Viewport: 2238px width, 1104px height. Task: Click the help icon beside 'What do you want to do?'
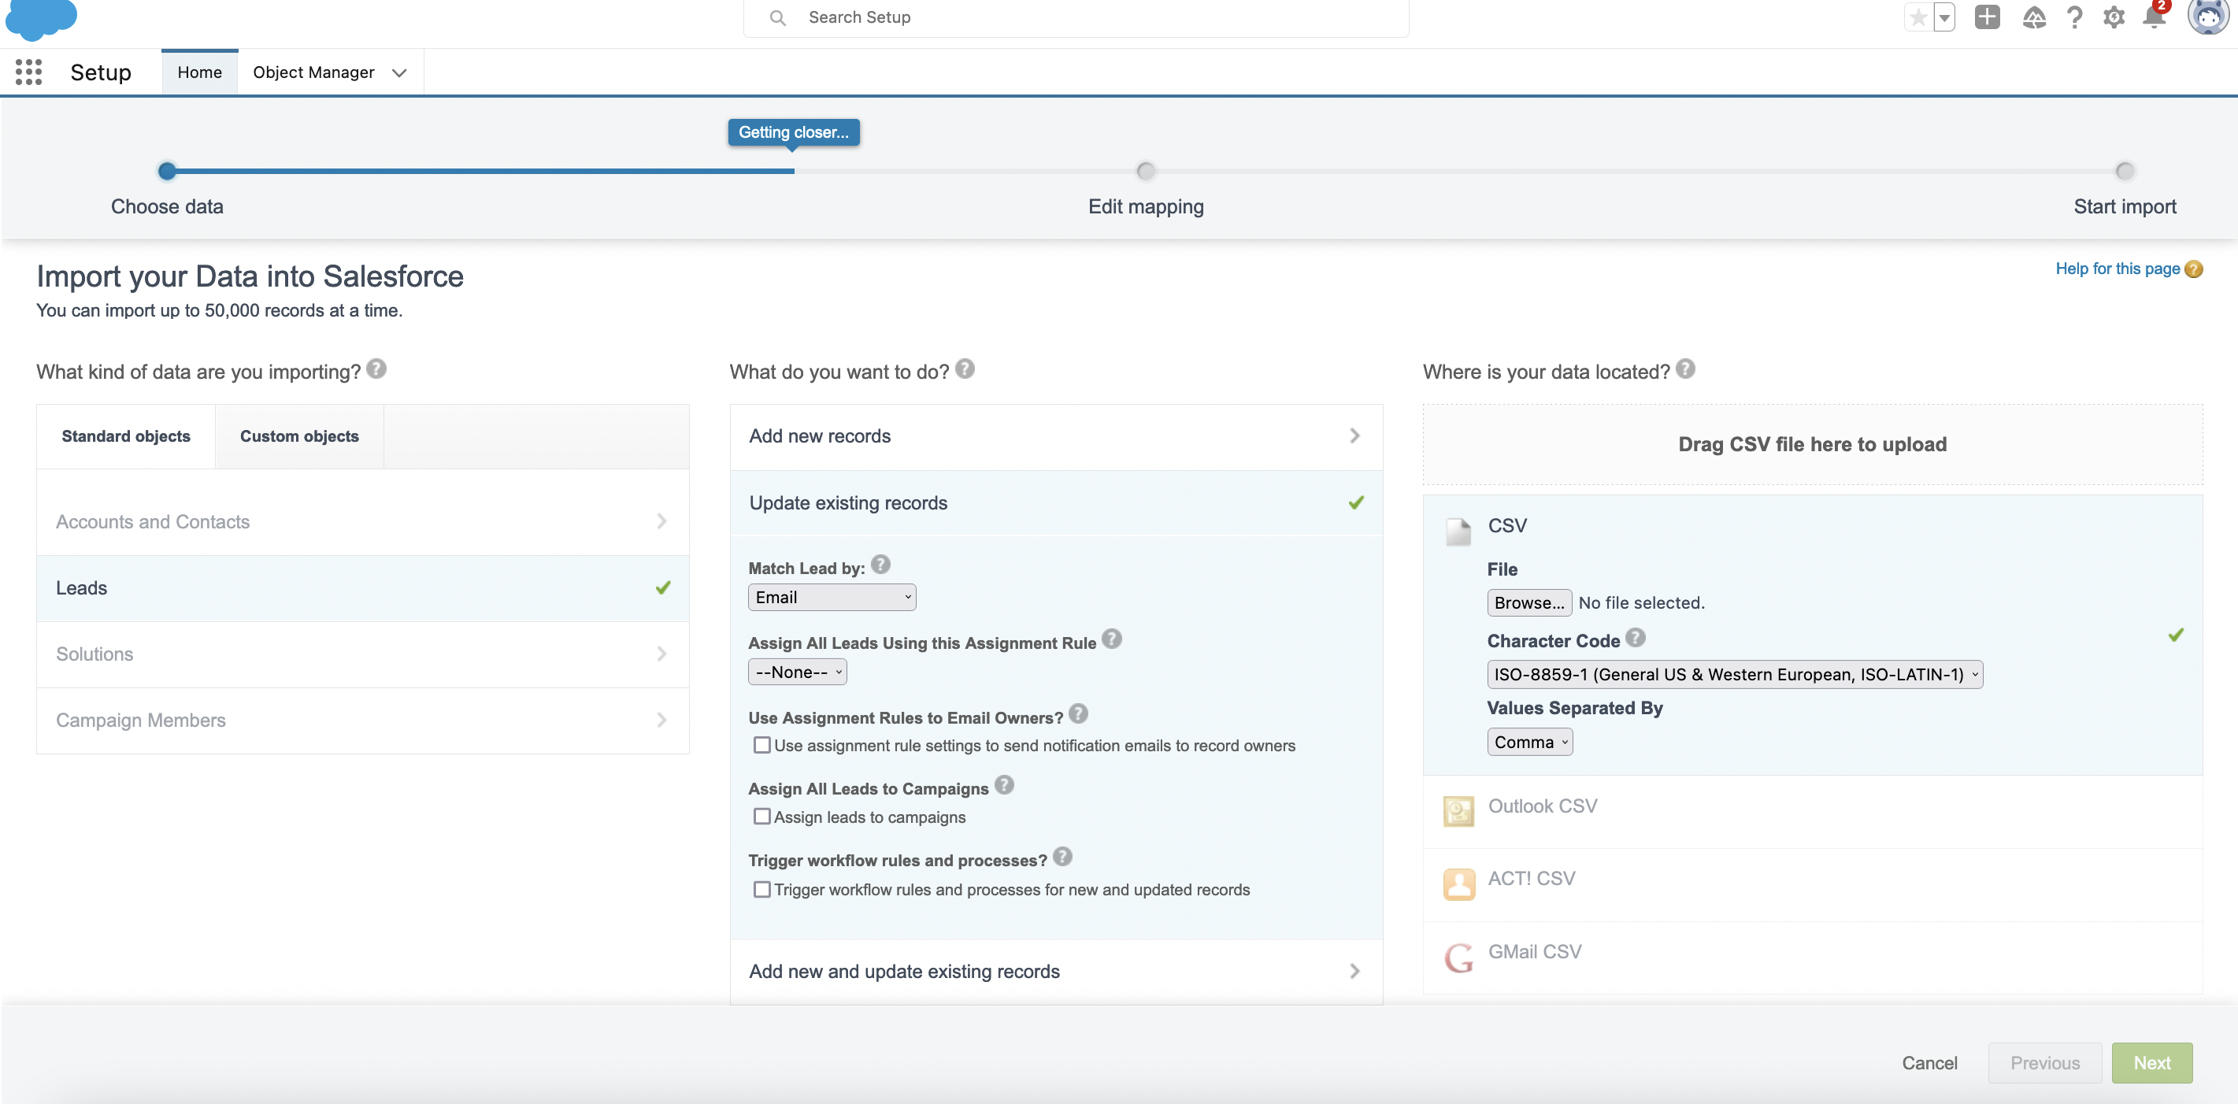point(965,369)
